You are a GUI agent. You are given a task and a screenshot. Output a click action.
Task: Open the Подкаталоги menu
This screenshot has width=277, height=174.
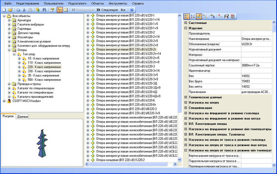pyautogui.click(x=77, y=3)
